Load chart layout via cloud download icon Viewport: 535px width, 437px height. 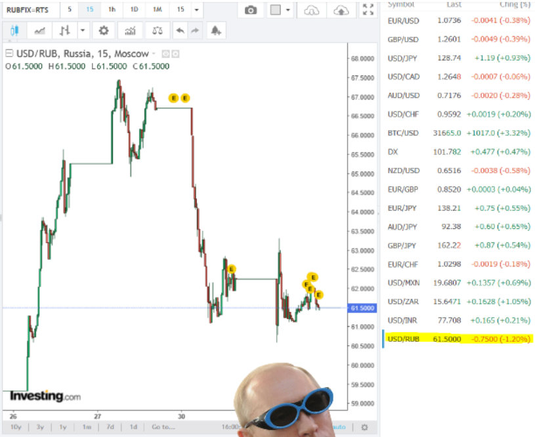pyautogui.click(x=312, y=10)
